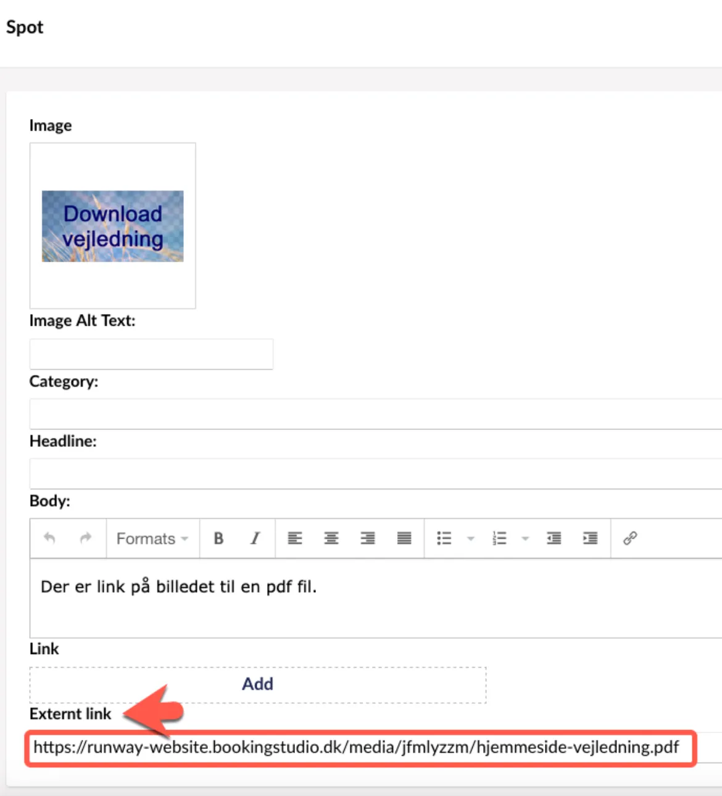Insert a bullet list
722x796 pixels.
(x=444, y=539)
